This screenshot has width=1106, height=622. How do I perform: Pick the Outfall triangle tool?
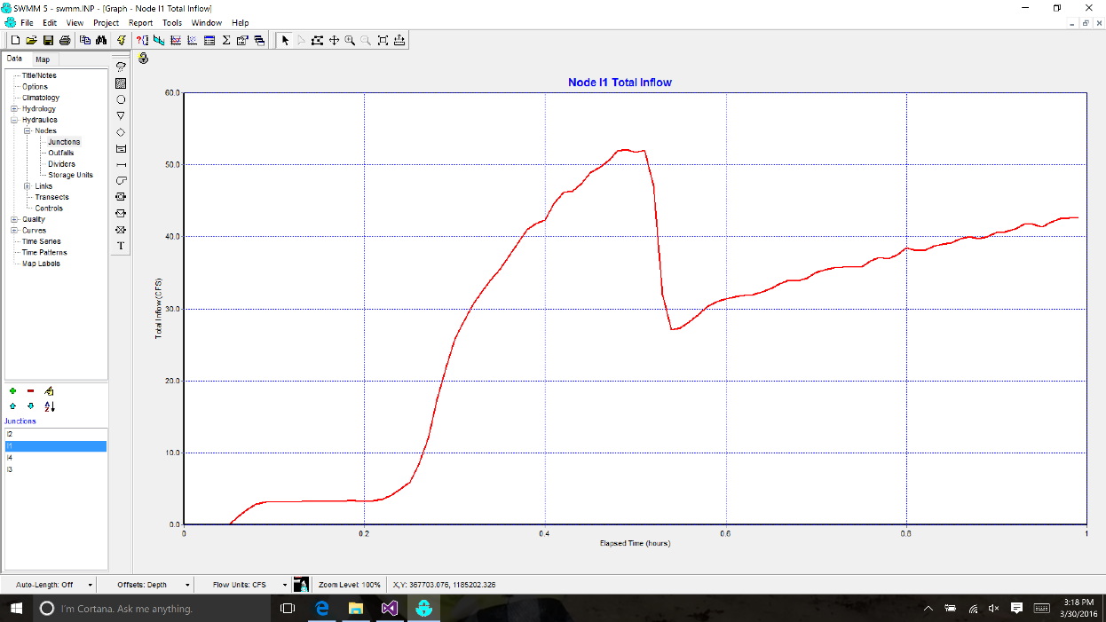point(121,115)
